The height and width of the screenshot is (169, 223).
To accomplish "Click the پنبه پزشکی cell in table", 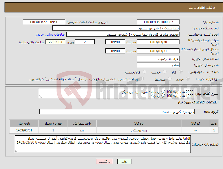I will coord(139,130).
